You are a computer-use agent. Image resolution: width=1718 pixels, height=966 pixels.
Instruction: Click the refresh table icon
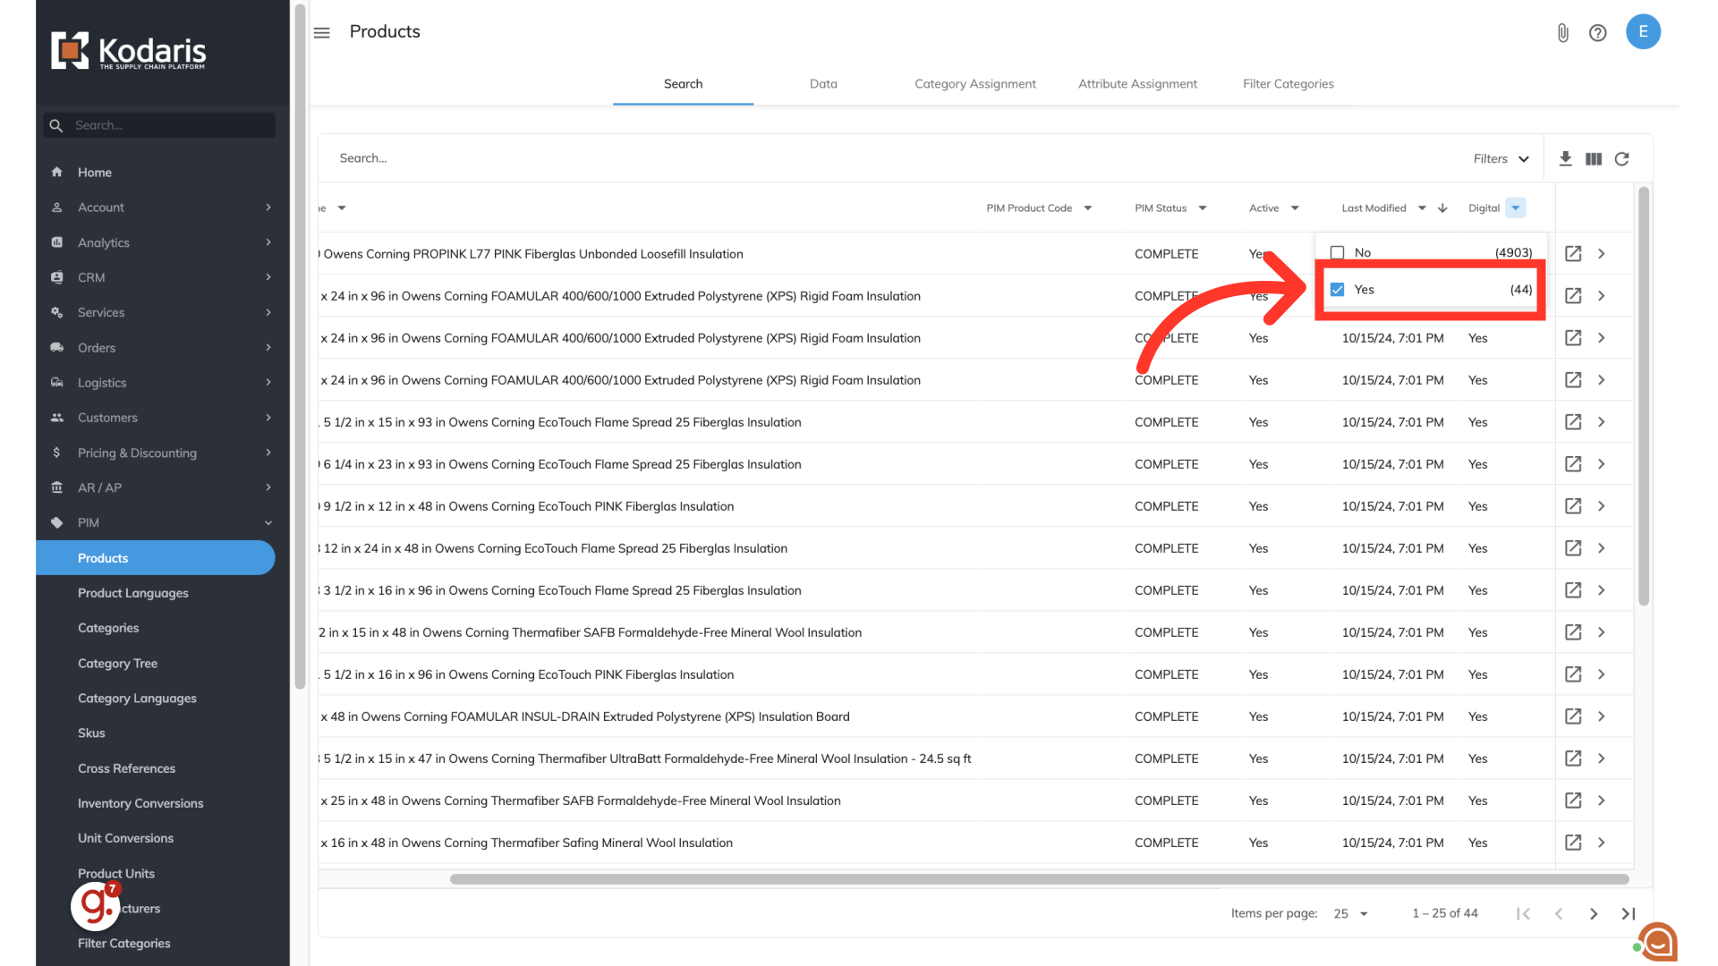(x=1621, y=158)
